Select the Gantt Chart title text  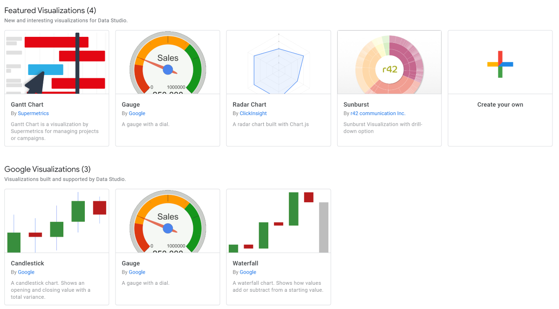click(x=26, y=104)
